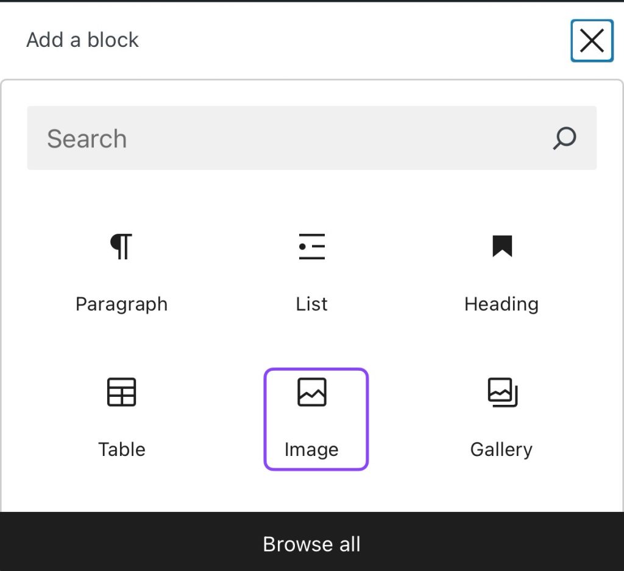Image resolution: width=624 pixels, height=571 pixels.
Task: Pick the Gallery stacked-images icon
Action: [502, 392]
